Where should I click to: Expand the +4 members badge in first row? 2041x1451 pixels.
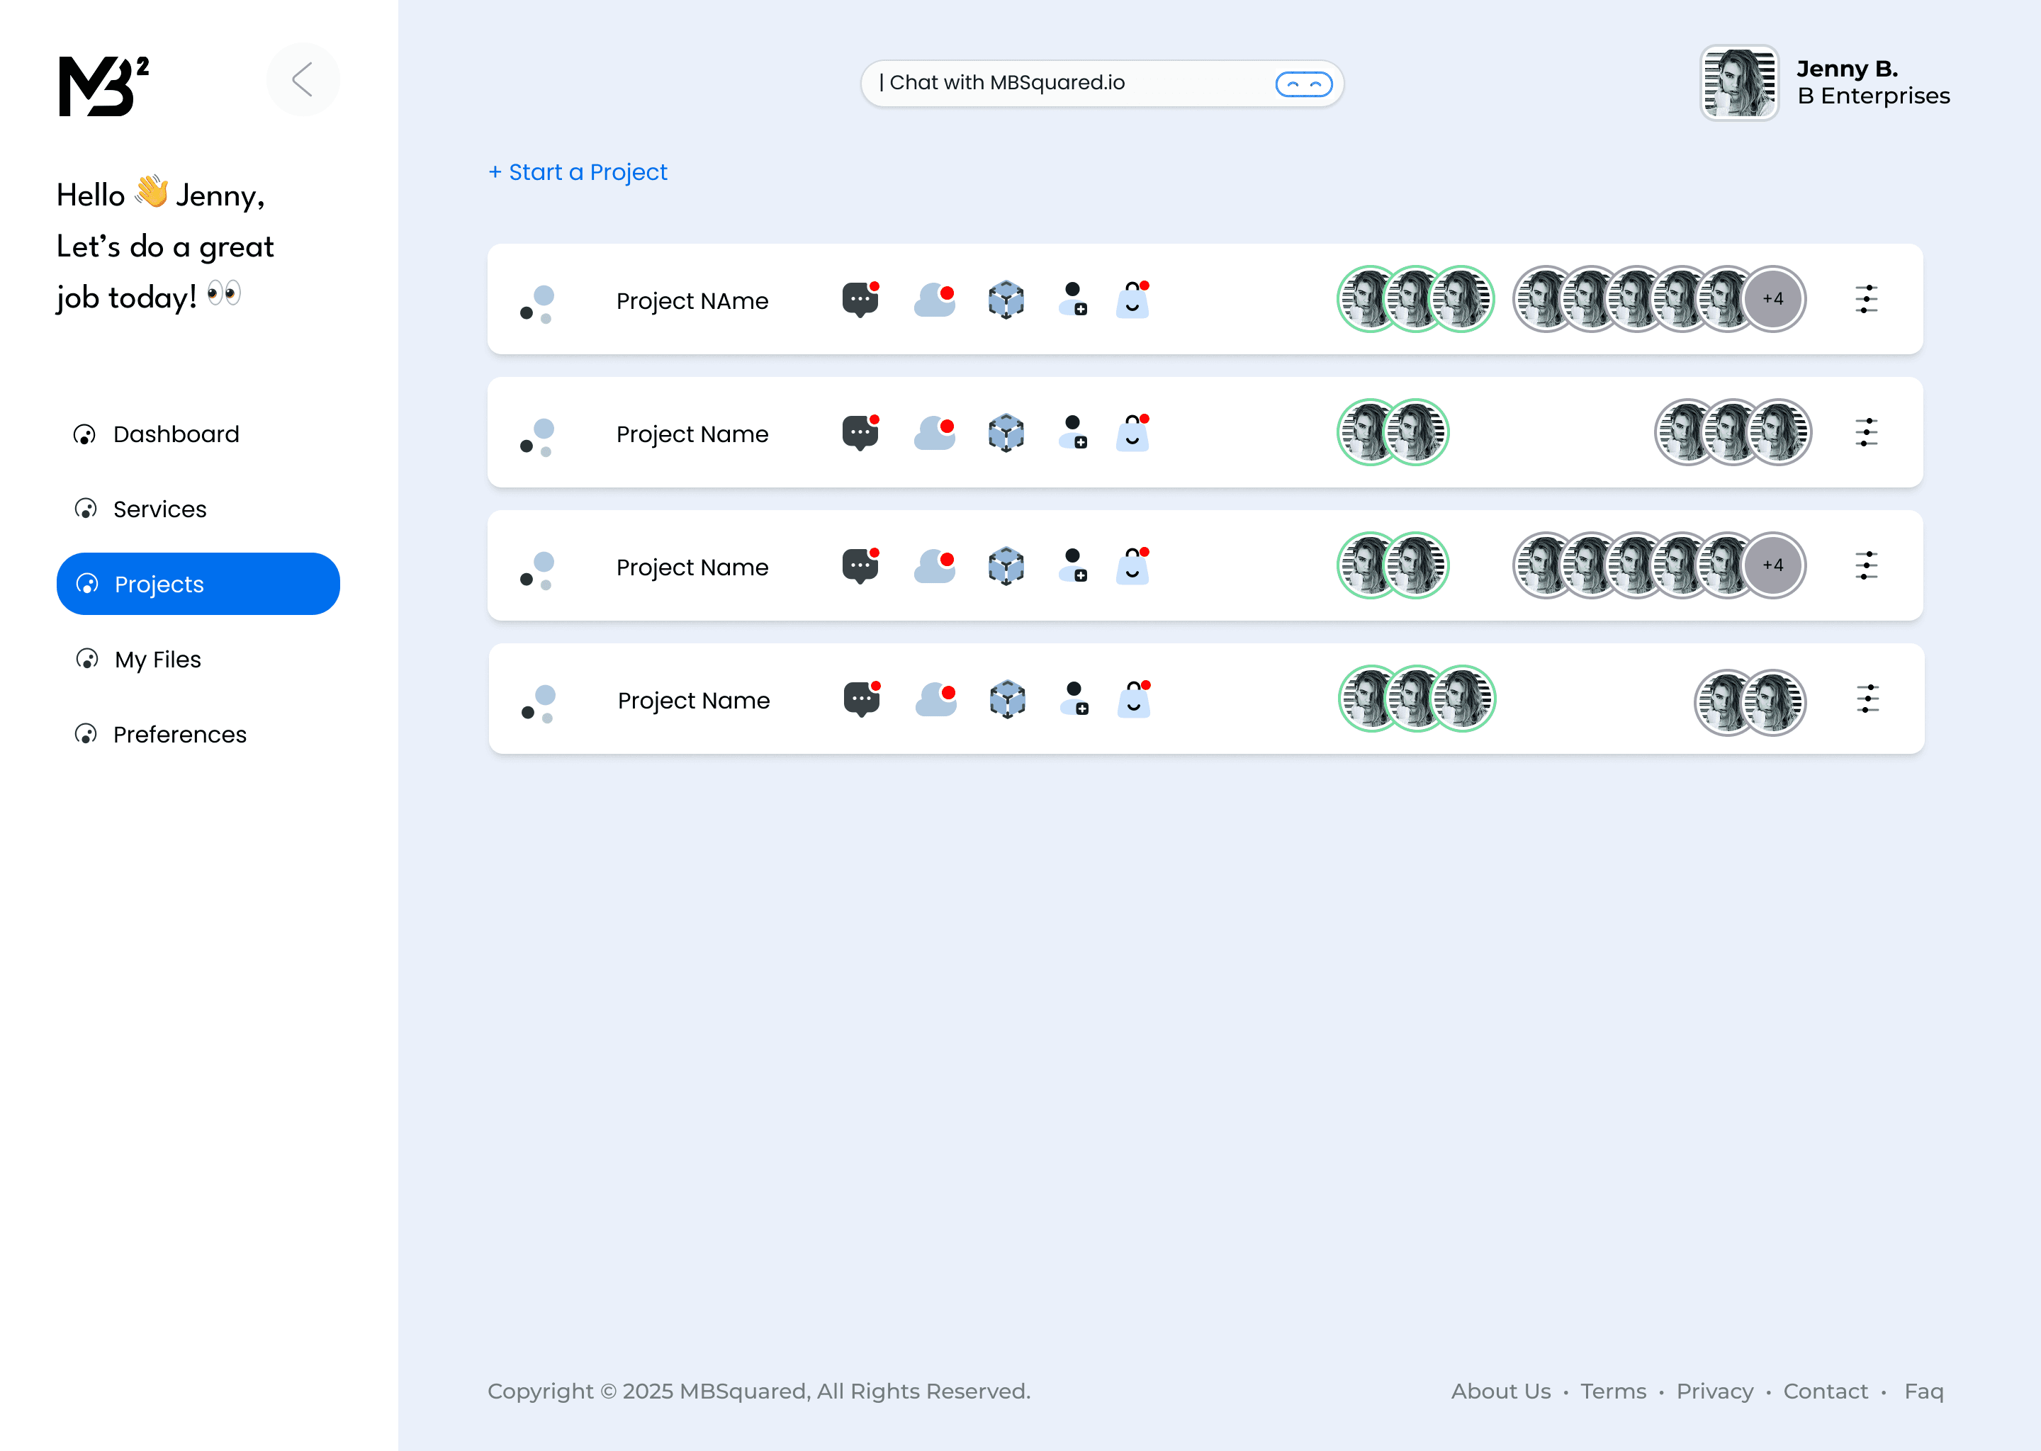(1773, 299)
